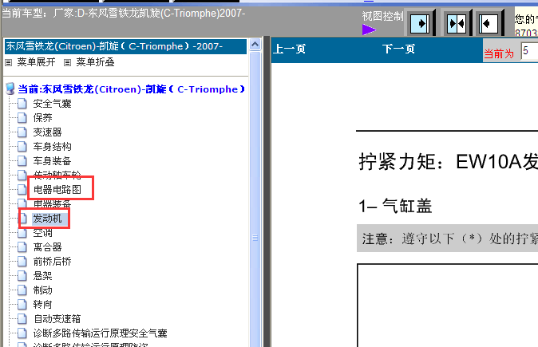Click the menu expand icon beside 菜单展开

tap(9, 62)
